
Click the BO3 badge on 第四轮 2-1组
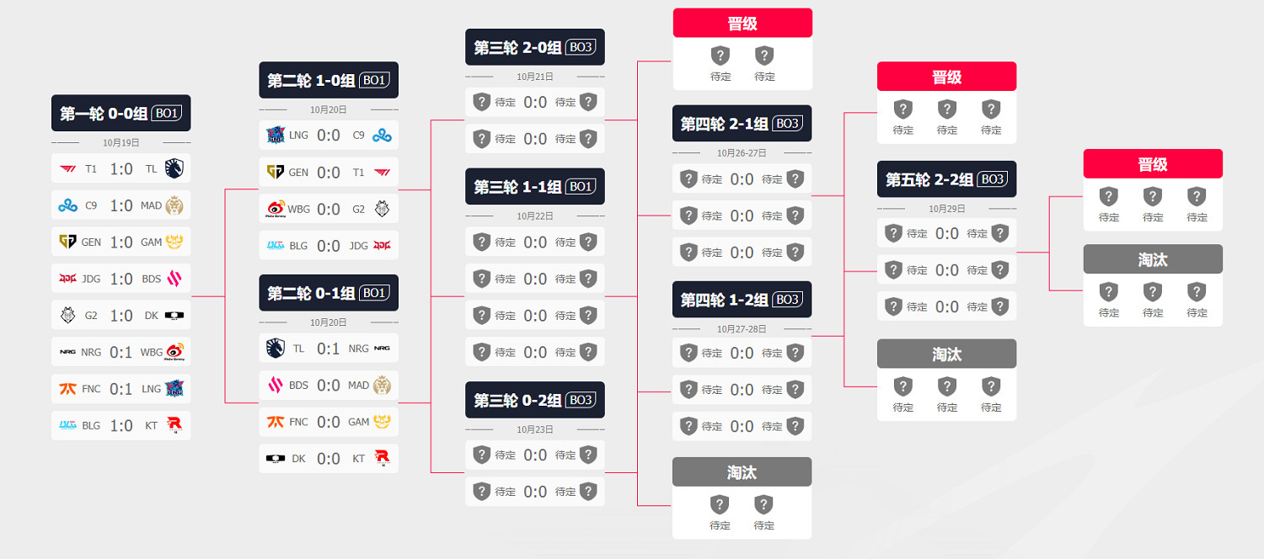(x=787, y=124)
